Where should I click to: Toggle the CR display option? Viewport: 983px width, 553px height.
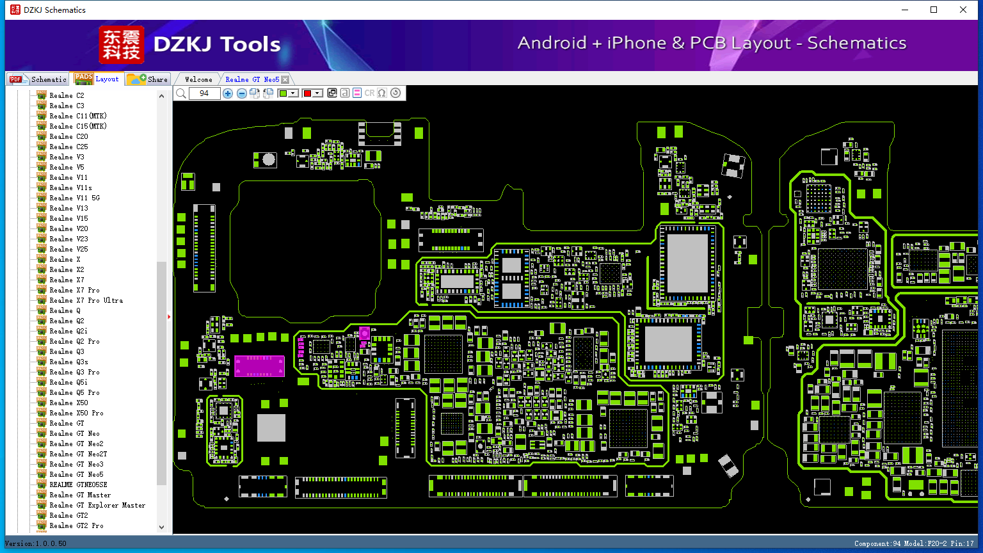[369, 93]
